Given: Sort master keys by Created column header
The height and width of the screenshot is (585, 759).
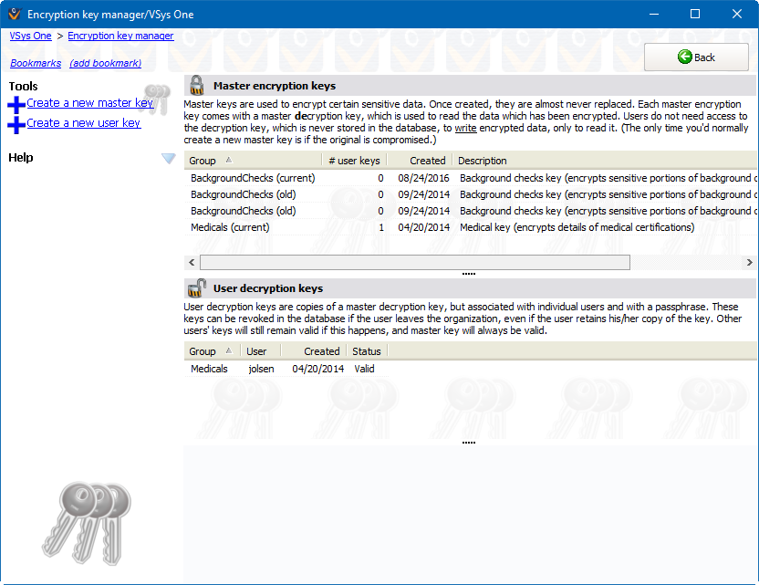Looking at the screenshot, I should point(427,161).
